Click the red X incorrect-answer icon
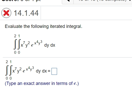Viewport: 132px width, 108px height. tap(6, 13)
